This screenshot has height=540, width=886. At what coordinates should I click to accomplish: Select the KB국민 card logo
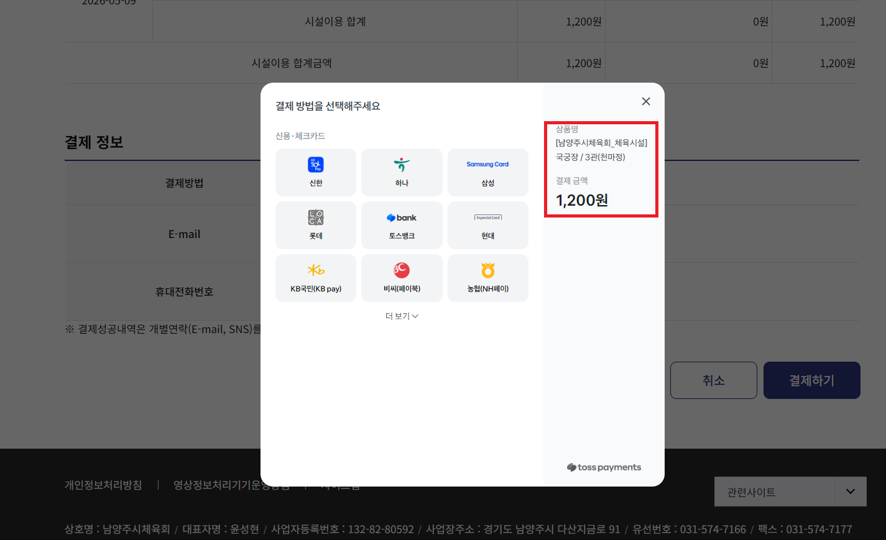point(316,270)
